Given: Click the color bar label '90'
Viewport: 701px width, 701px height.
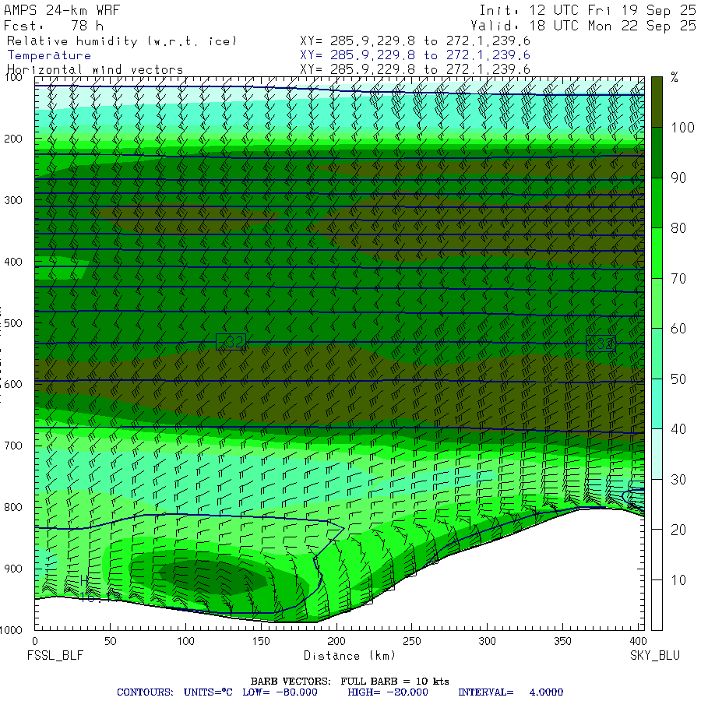Looking at the screenshot, I should [678, 178].
